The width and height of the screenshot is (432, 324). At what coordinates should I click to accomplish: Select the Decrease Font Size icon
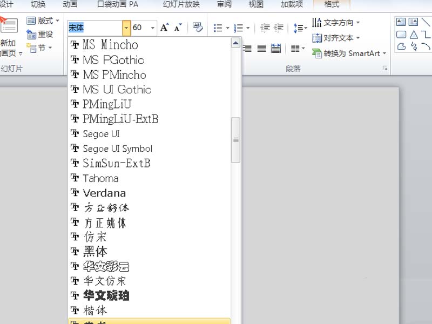pyautogui.click(x=177, y=27)
